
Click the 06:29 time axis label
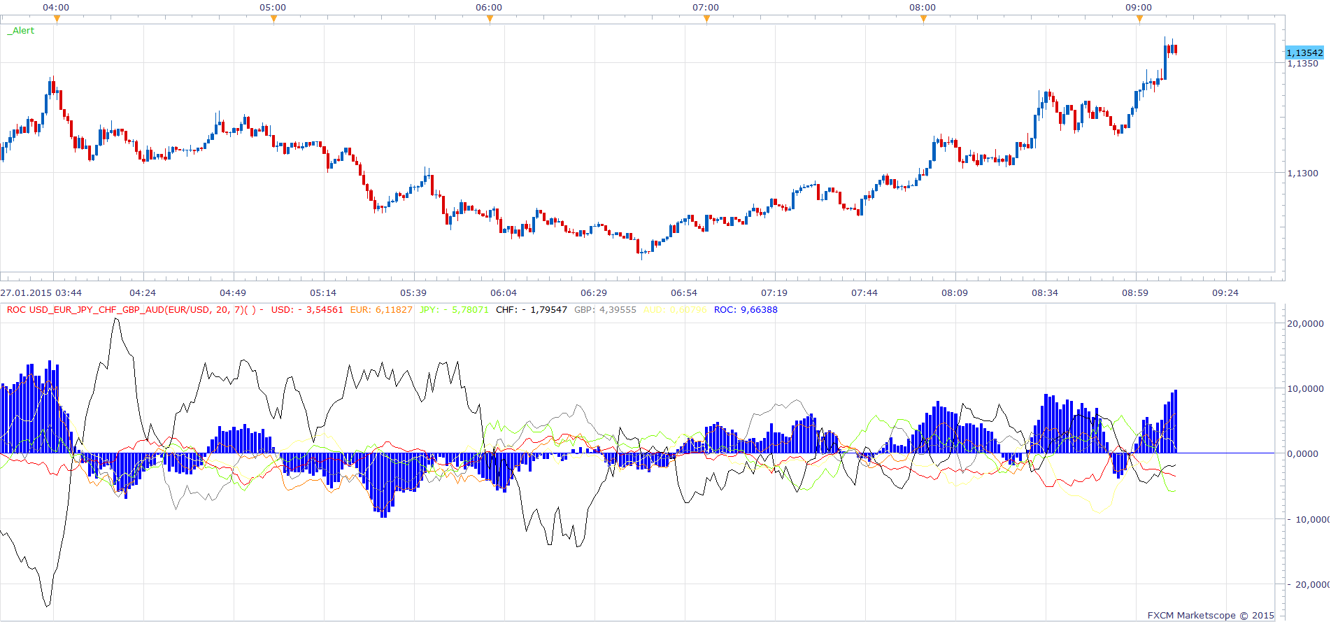[594, 293]
